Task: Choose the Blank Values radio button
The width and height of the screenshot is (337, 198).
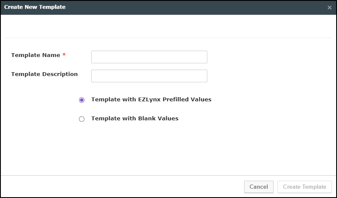Action: click(x=82, y=119)
